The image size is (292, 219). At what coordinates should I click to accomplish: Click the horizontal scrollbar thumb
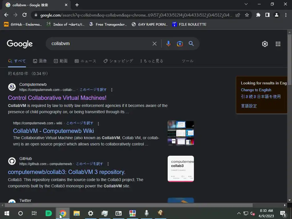pos(129,205)
